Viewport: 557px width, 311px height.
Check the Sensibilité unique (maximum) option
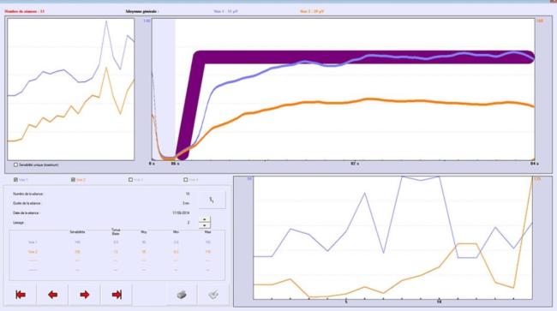click(x=15, y=164)
